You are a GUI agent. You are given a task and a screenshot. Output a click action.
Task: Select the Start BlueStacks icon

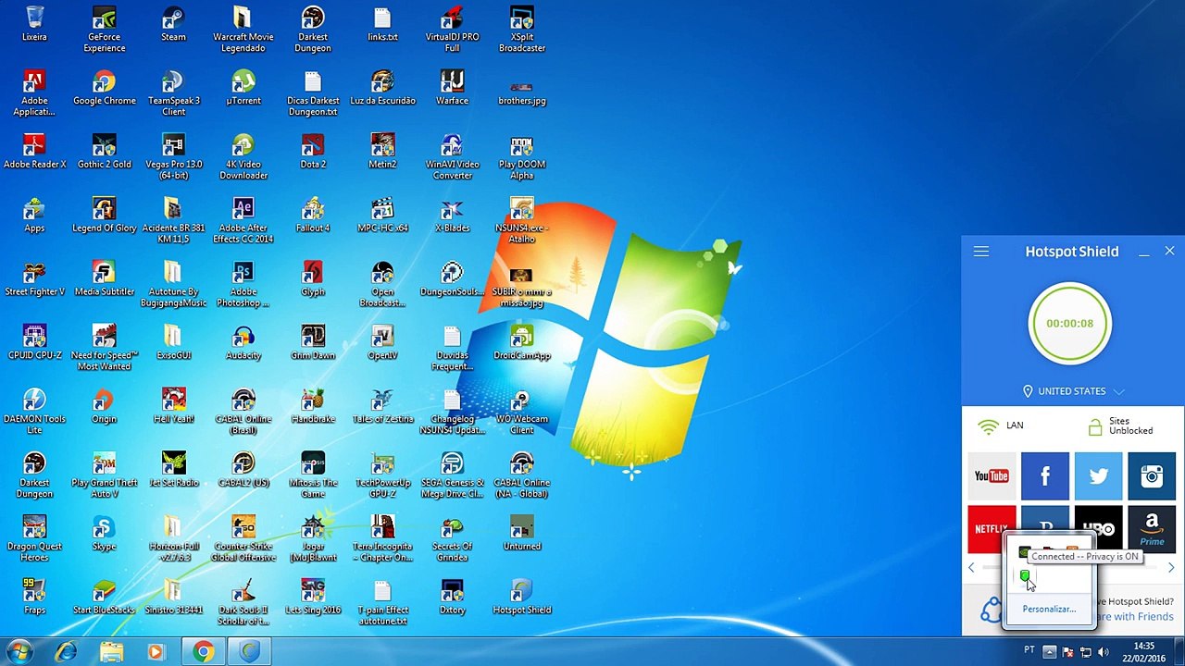(104, 597)
